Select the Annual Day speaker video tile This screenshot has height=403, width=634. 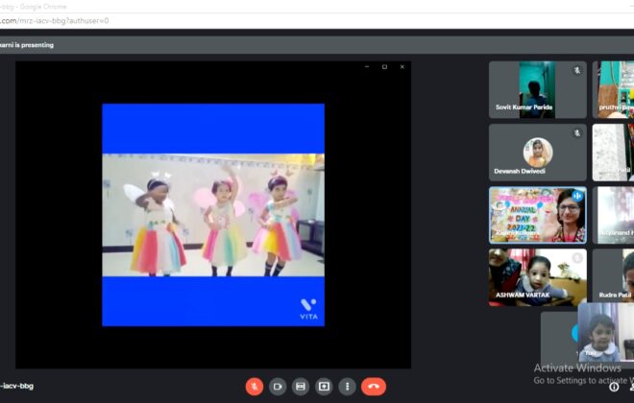tap(537, 215)
